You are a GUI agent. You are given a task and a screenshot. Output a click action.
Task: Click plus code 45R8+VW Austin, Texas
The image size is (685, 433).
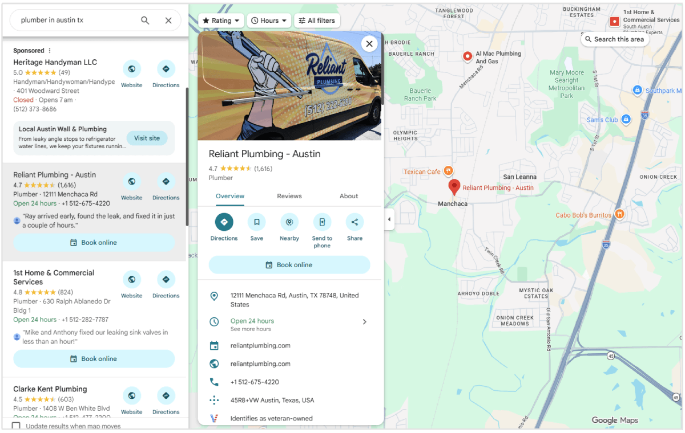(x=272, y=400)
